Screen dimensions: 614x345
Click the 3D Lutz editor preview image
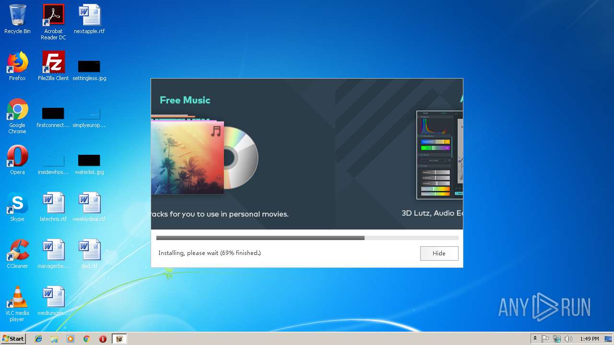tap(439, 155)
